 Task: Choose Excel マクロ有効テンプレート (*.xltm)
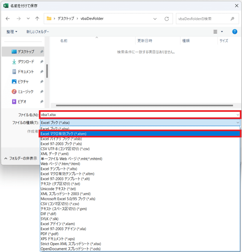point(140,174)
